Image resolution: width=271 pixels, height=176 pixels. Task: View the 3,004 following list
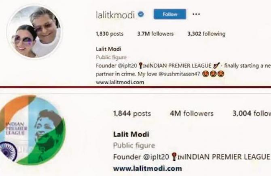pos(252,114)
